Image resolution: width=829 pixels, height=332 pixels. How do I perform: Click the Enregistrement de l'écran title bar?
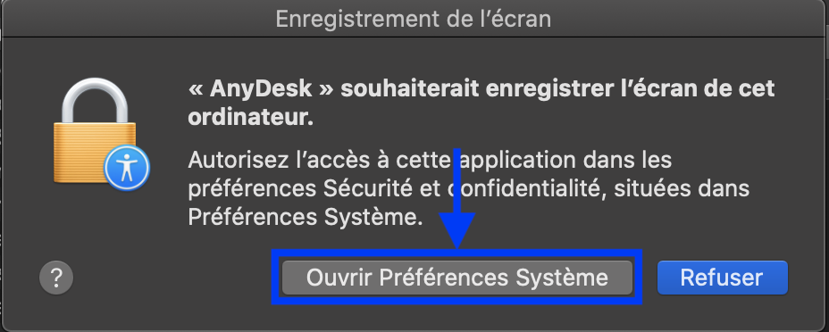(x=414, y=19)
